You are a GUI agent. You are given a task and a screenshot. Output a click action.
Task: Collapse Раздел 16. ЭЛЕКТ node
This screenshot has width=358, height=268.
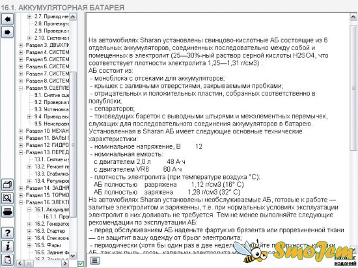tap(21, 202)
